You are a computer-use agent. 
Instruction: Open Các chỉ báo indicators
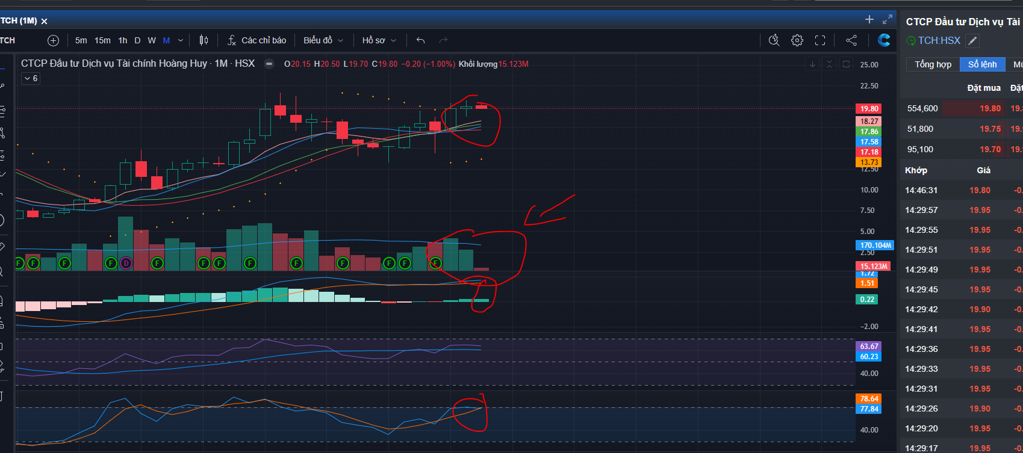(x=257, y=40)
